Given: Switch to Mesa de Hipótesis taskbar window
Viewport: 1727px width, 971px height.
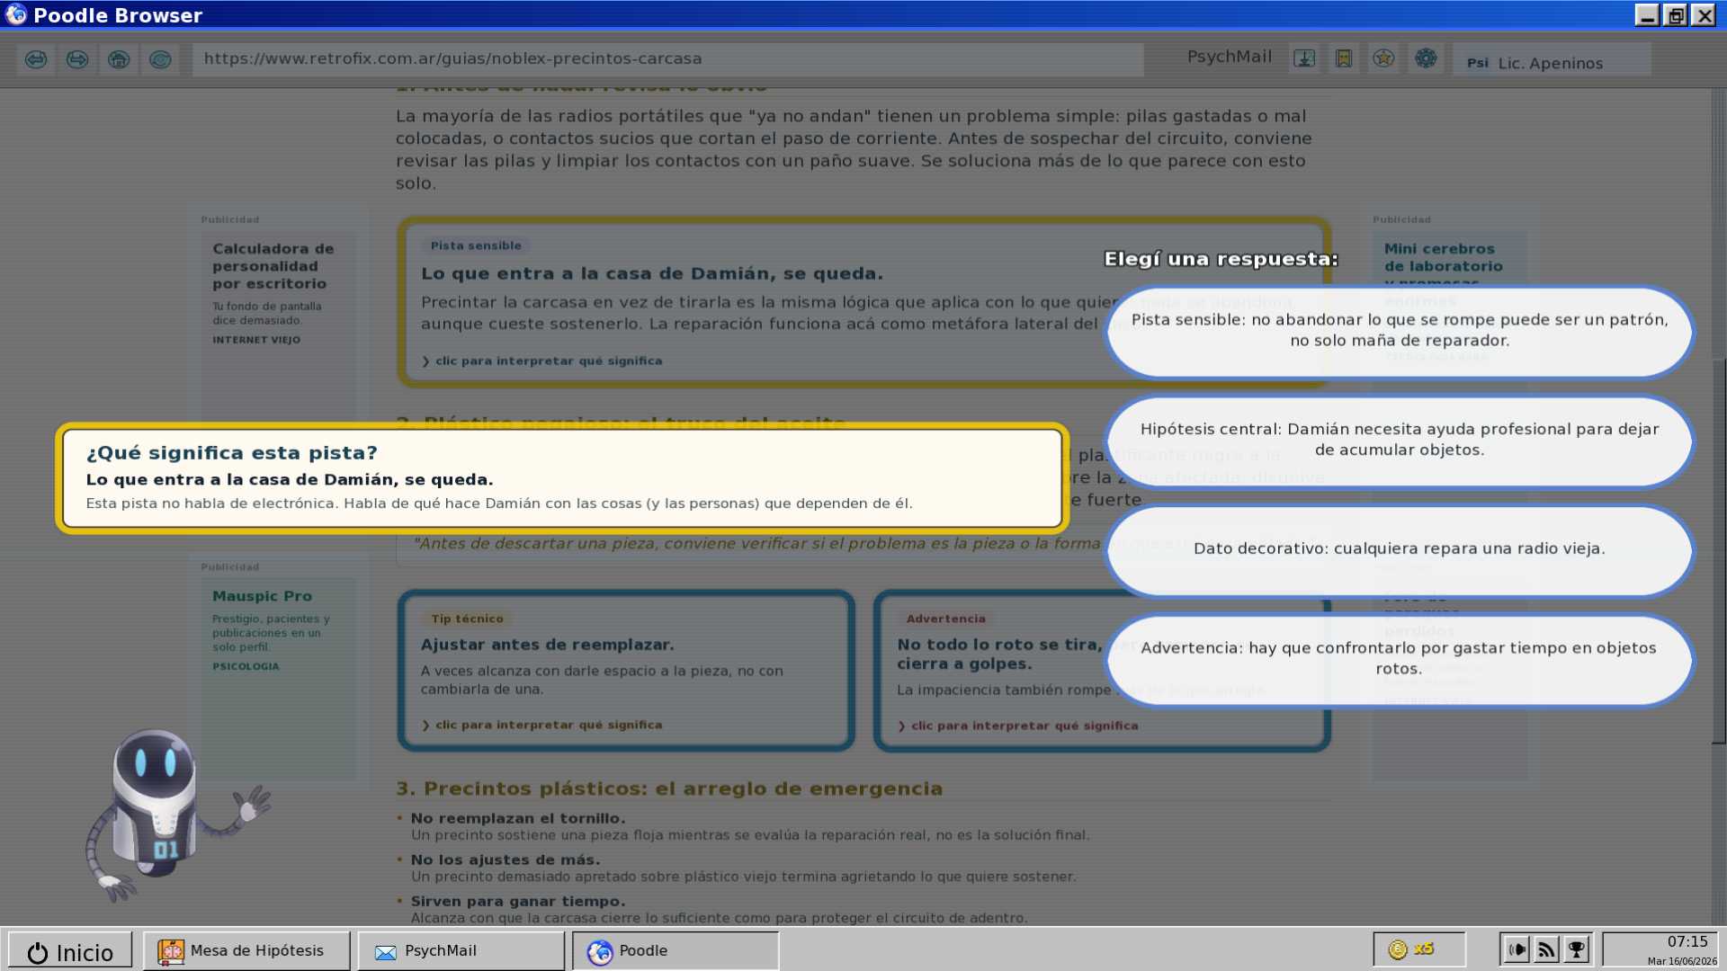Looking at the screenshot, I should coord(246,951).
